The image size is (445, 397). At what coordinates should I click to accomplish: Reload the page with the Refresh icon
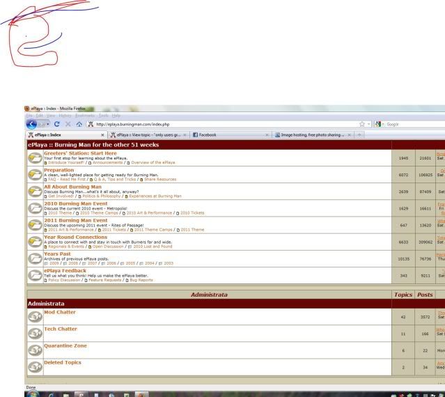point(57,124)
